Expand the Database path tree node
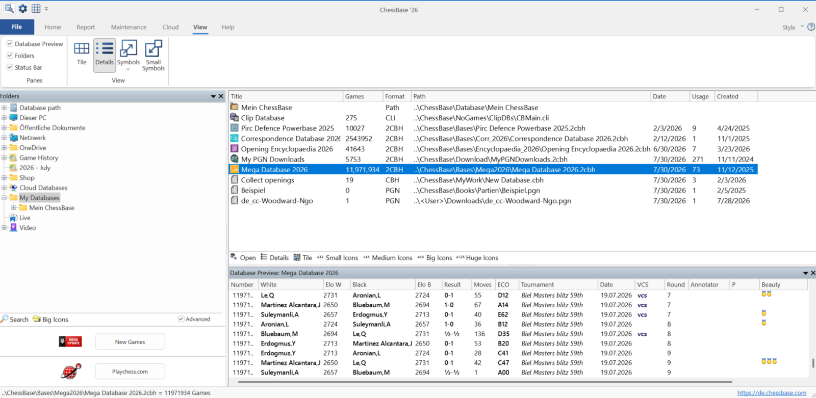Image resolution: width=816 pixels, height=398 pixels. pos(4,108)
